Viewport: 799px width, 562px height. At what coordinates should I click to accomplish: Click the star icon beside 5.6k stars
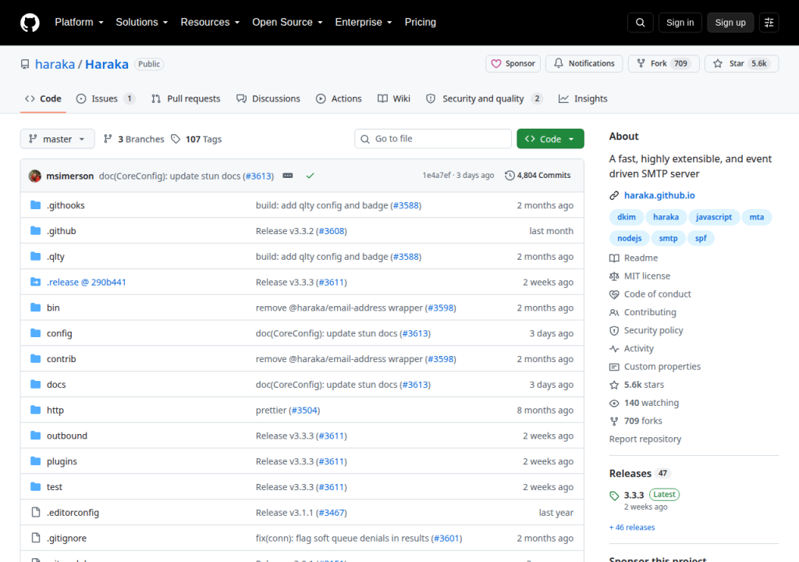[614, 385]
